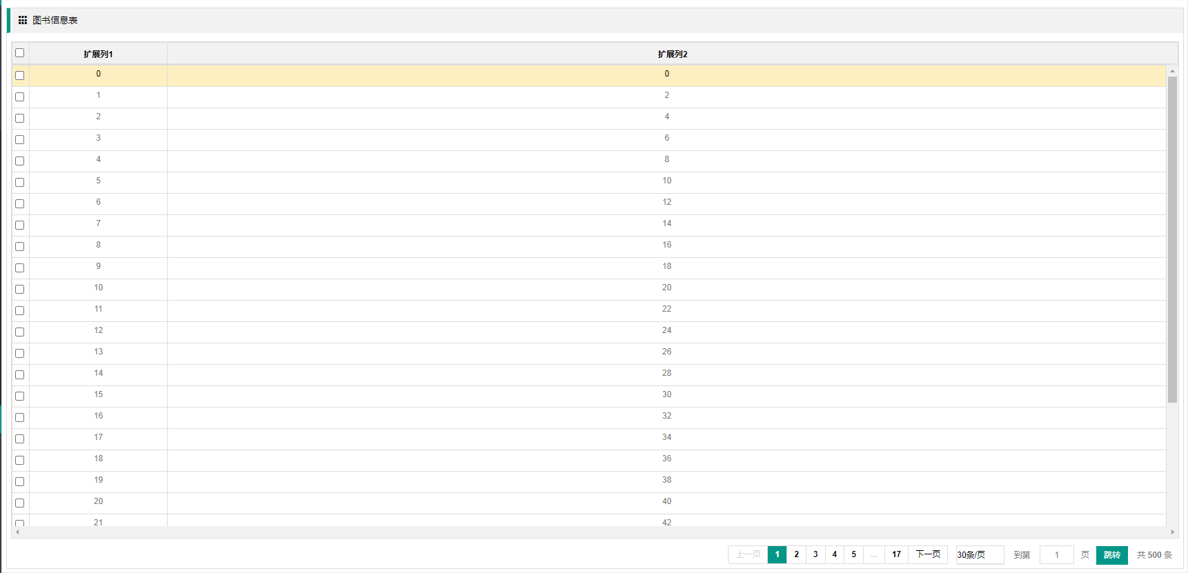1188x573 pixels.
Task: Click the vertical scrollbar thumb
Action: [1172, 239]
